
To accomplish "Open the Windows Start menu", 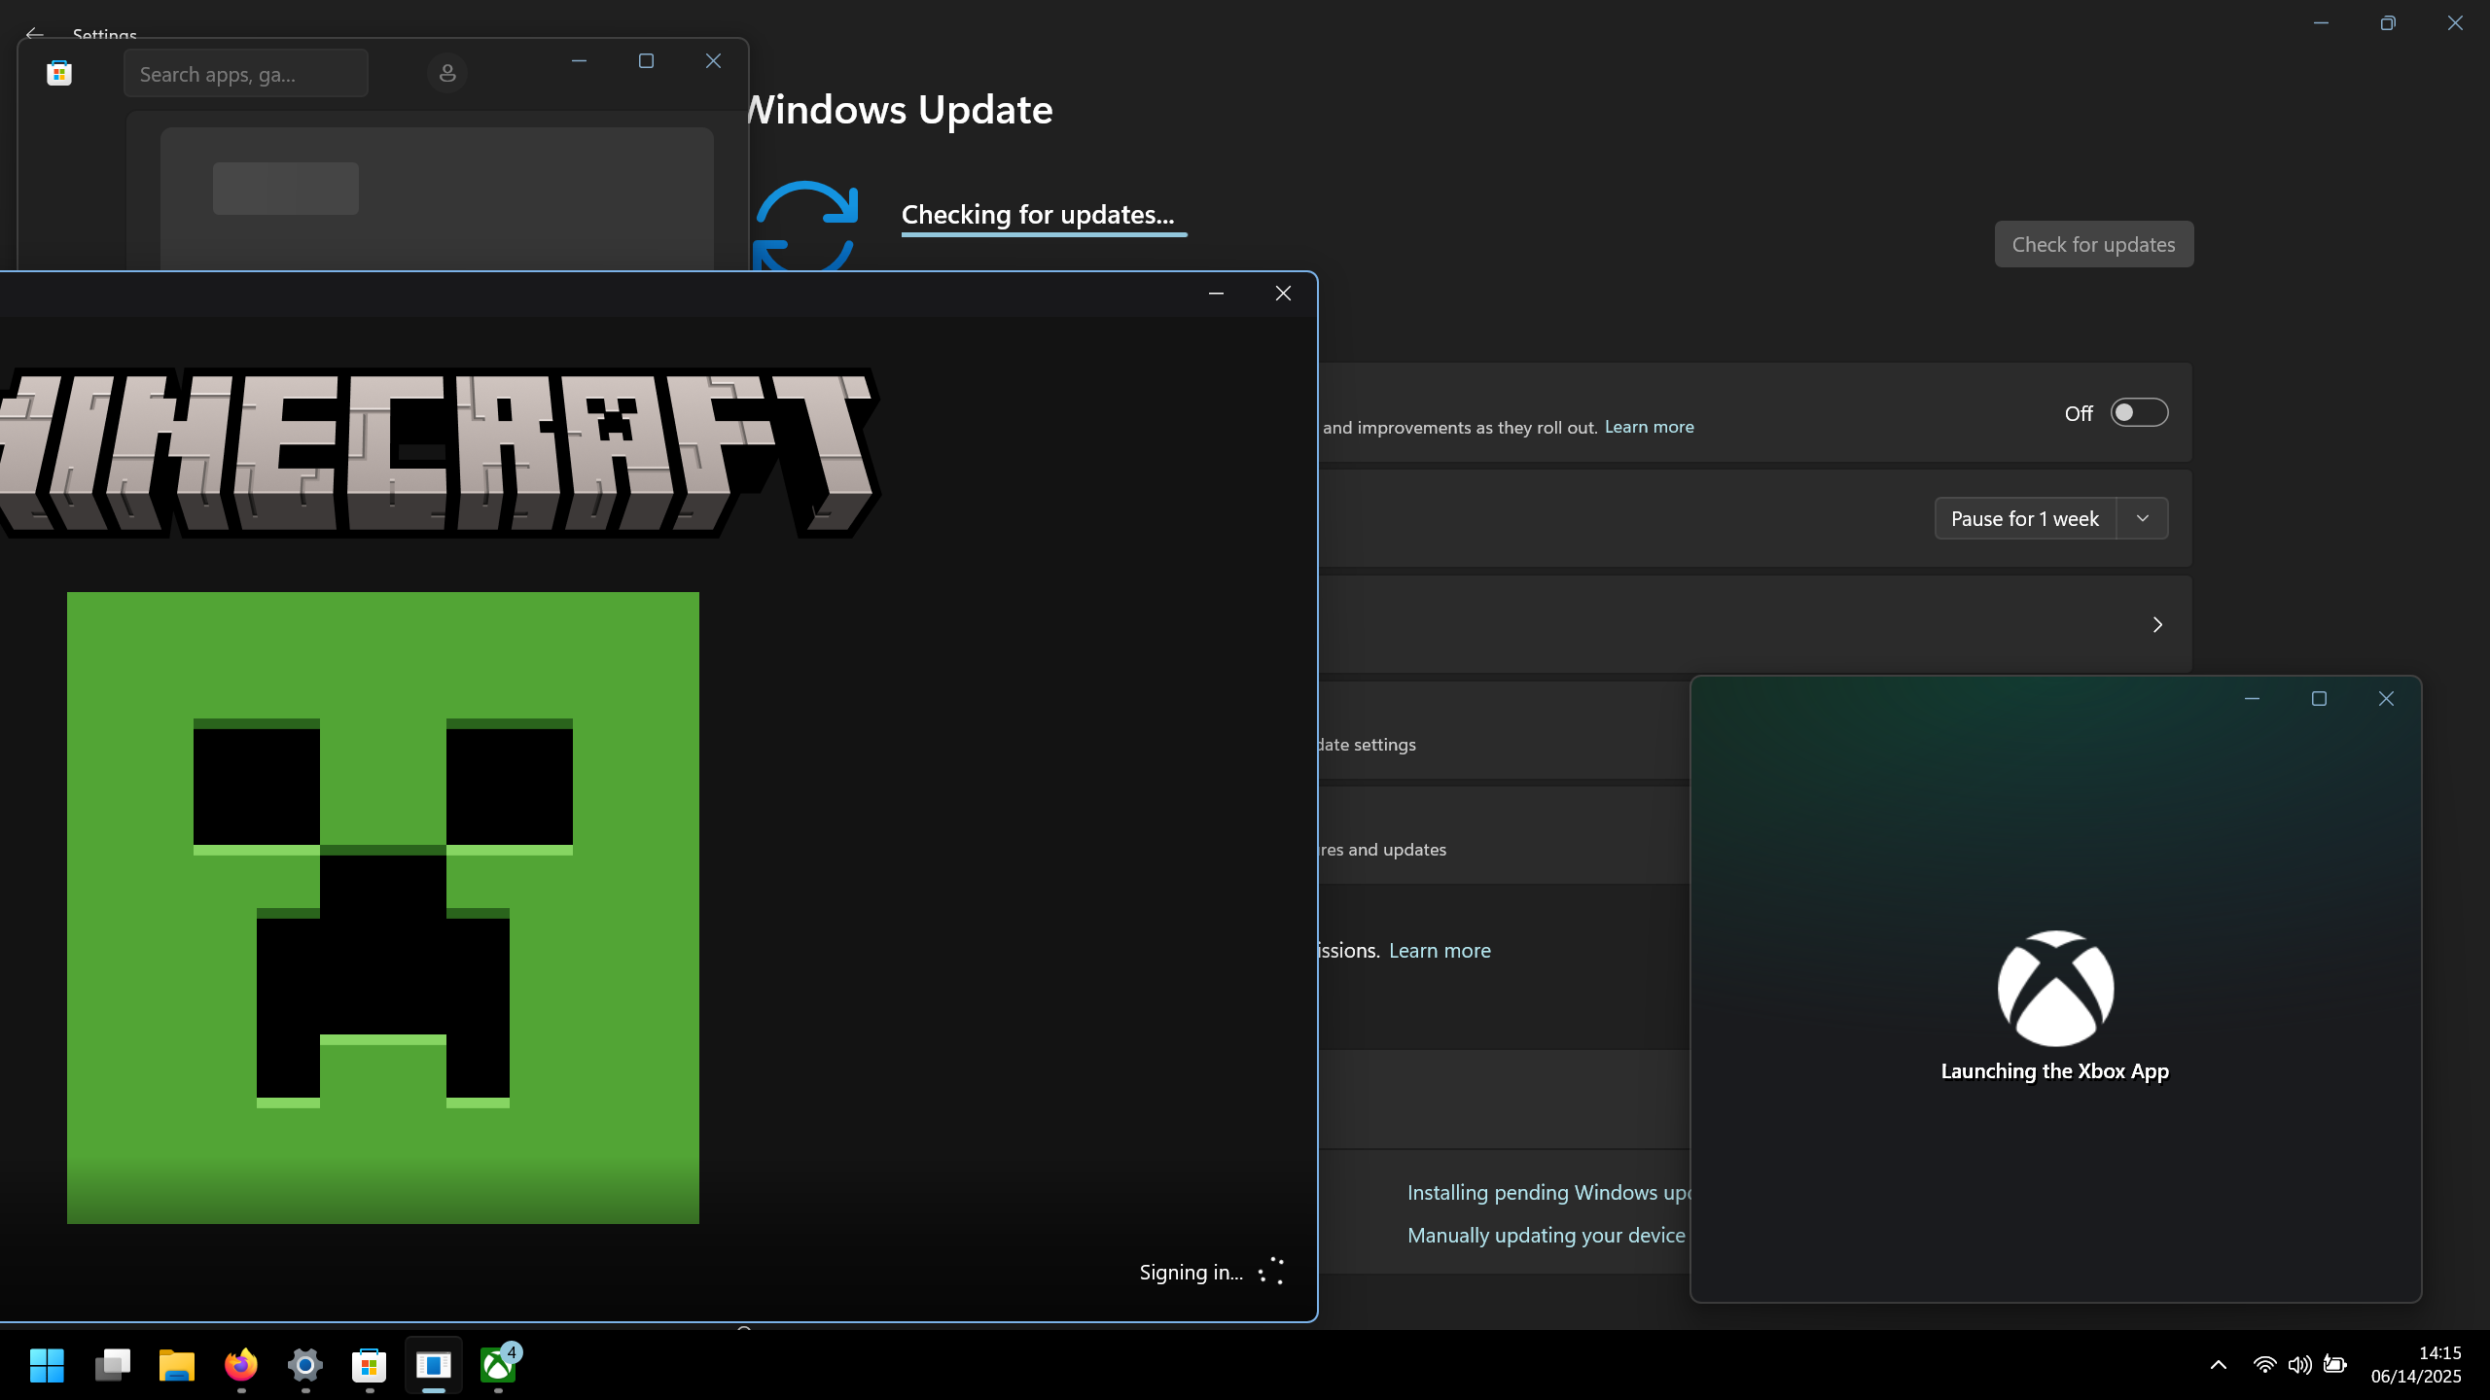I will [47, 1365].
